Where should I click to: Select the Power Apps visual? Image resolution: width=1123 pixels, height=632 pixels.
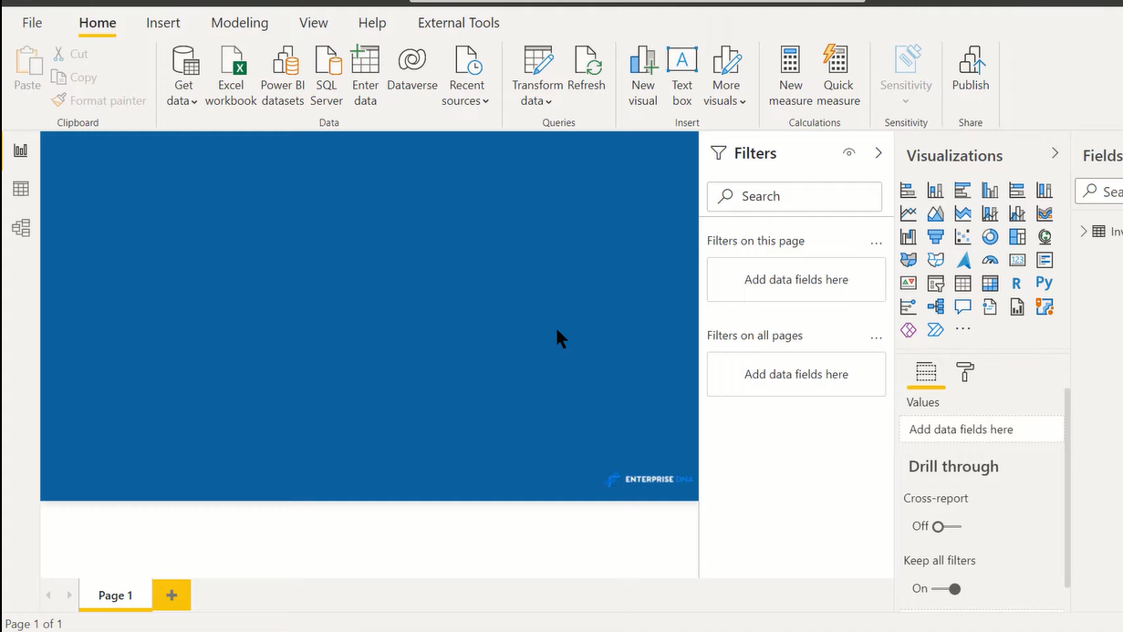pyautogui.click(x=908, y=329)
